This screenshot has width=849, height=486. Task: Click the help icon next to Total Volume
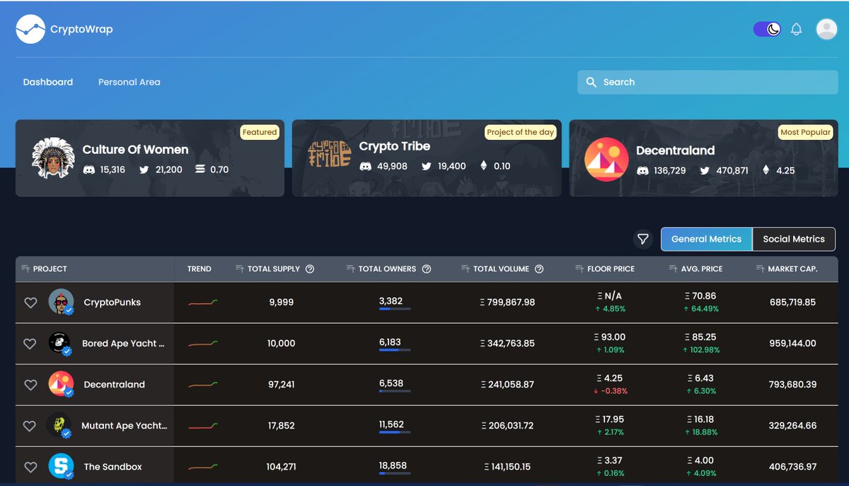(x=539, y=268)
